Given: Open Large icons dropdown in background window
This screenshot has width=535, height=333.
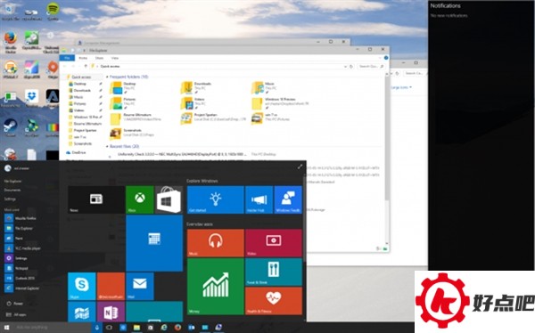Looking at the screenshot, I should point(401,87).
